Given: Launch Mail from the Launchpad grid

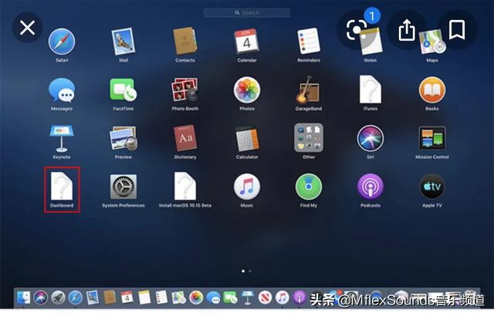Looking at the screenshot, I should pos(123,42).
